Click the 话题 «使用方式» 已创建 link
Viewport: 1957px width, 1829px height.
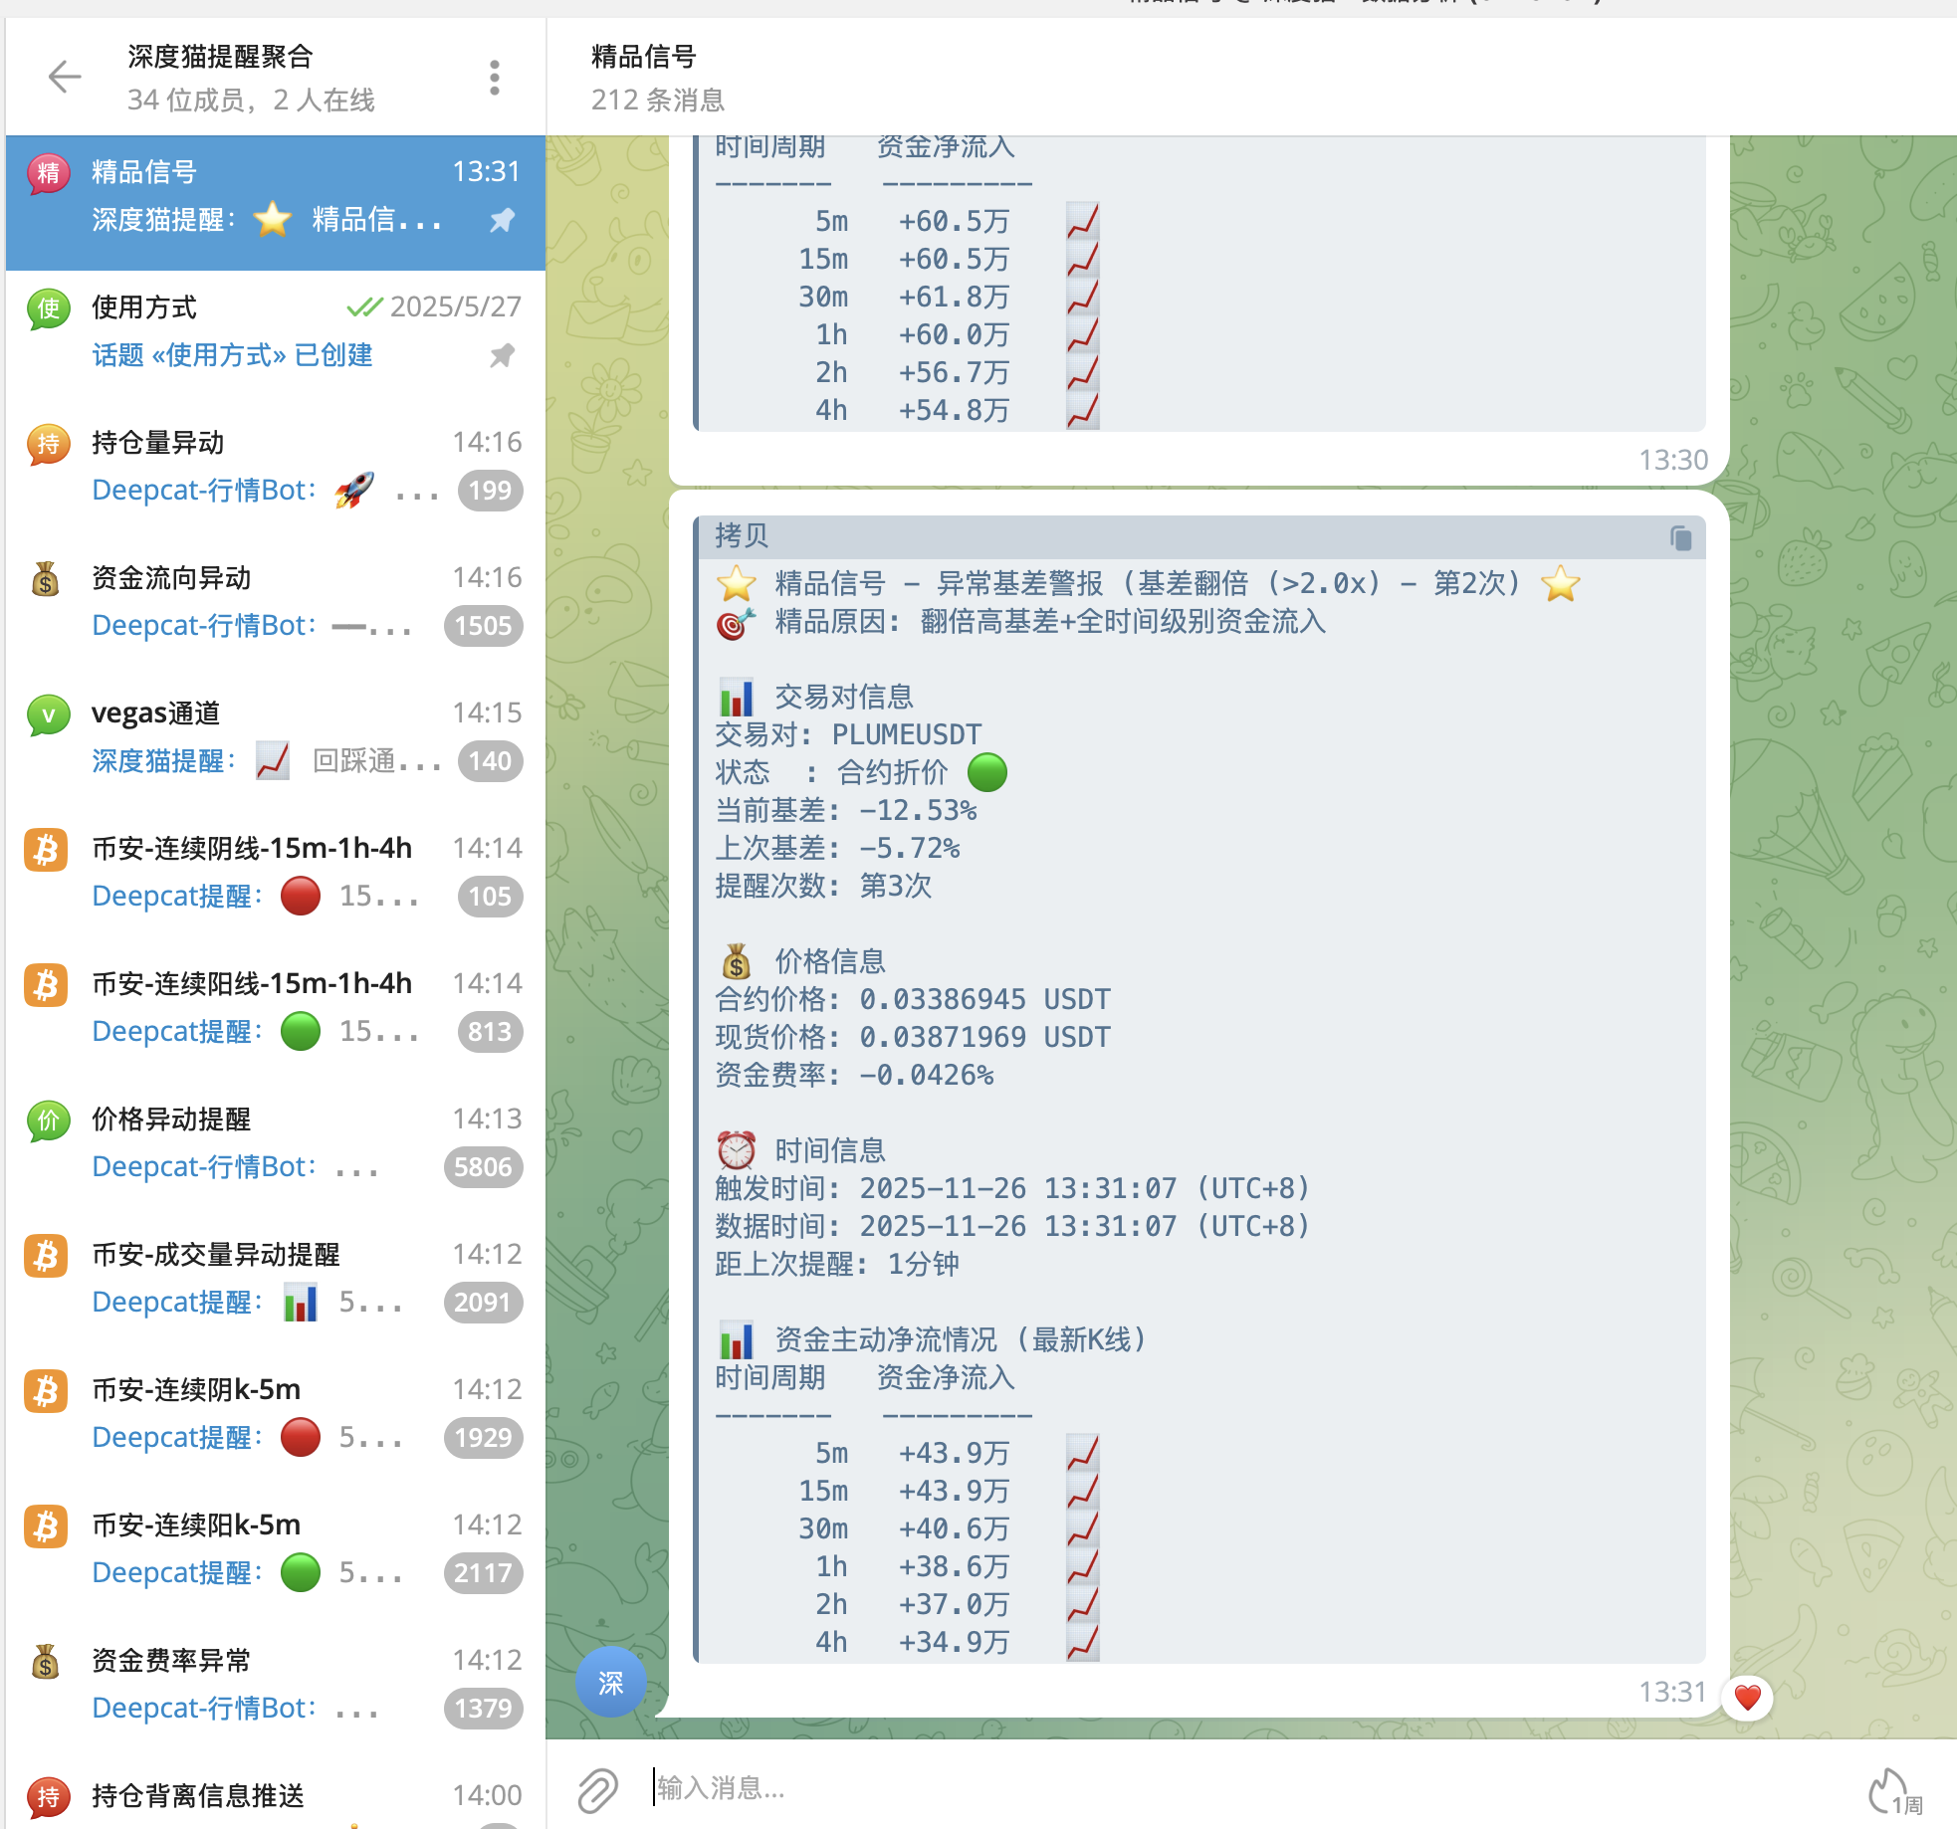[231, 355]
